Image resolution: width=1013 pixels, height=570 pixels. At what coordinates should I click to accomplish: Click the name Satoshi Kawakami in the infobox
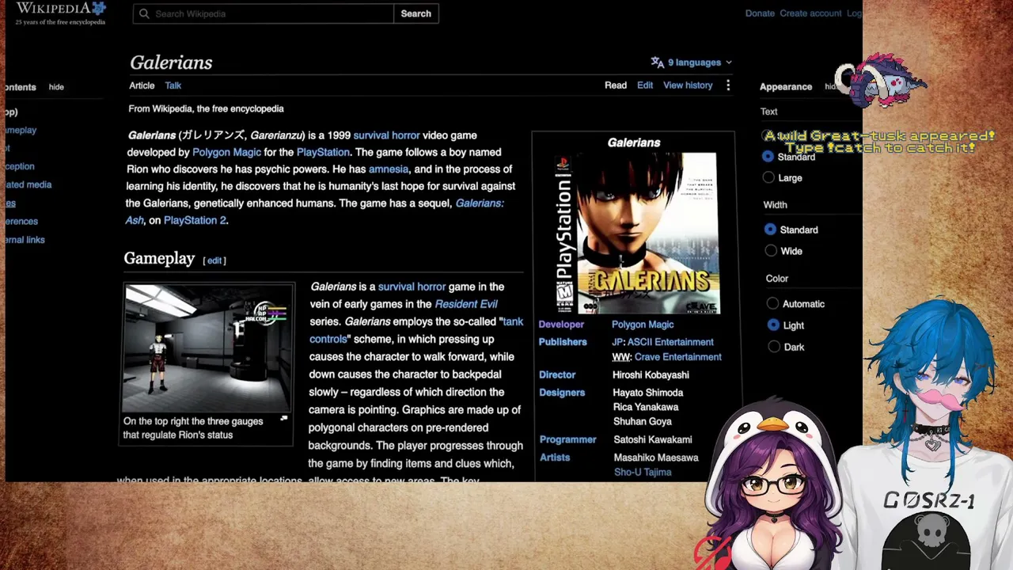[x=653, y=439]
